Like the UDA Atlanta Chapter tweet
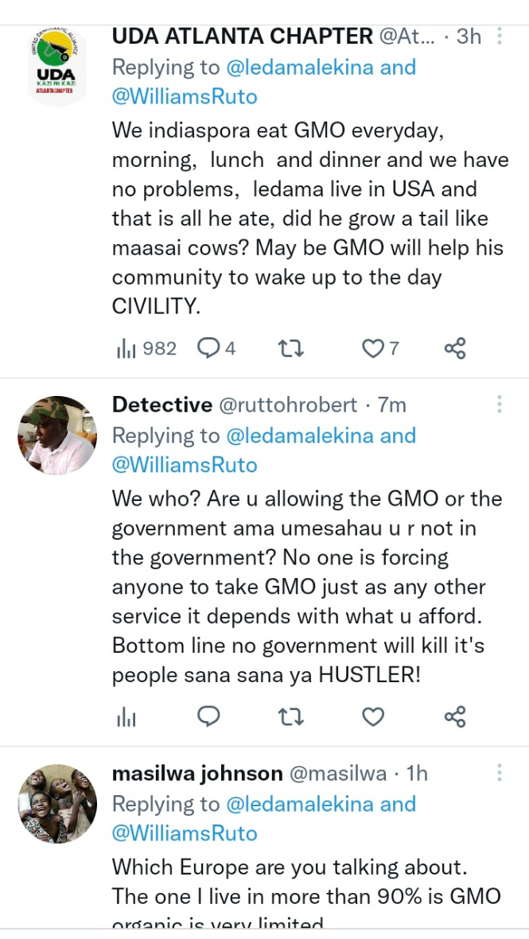 pyautogui.click(x=373, y=348)
